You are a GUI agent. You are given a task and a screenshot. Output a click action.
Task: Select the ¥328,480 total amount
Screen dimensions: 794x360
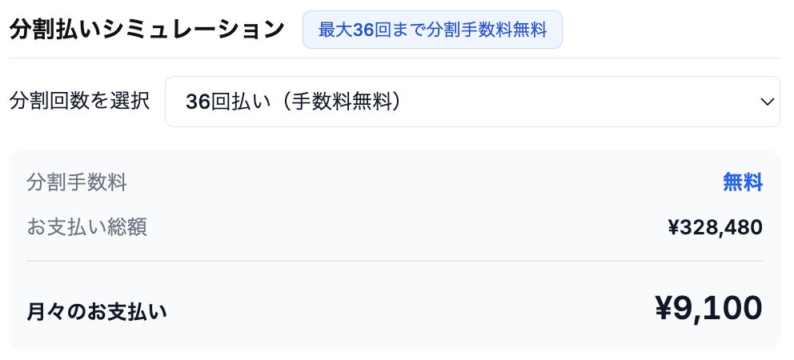[715, 227]
